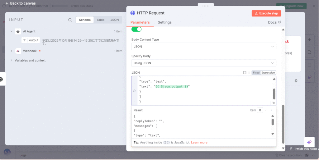
Task: Click the expand editor icon at corner
Action: (273, 103)
